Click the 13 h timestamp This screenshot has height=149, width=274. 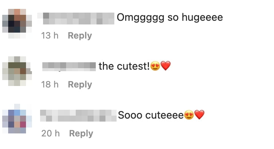[50, 36]
